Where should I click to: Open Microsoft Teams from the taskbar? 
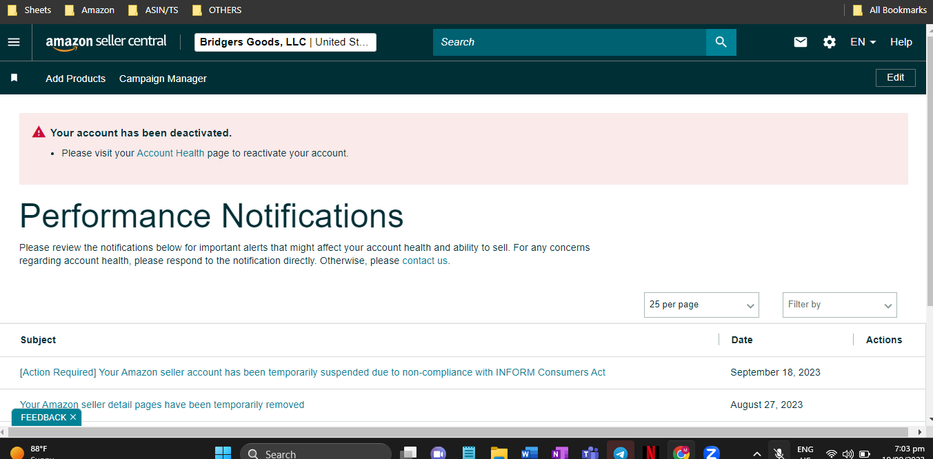[590, 453]
